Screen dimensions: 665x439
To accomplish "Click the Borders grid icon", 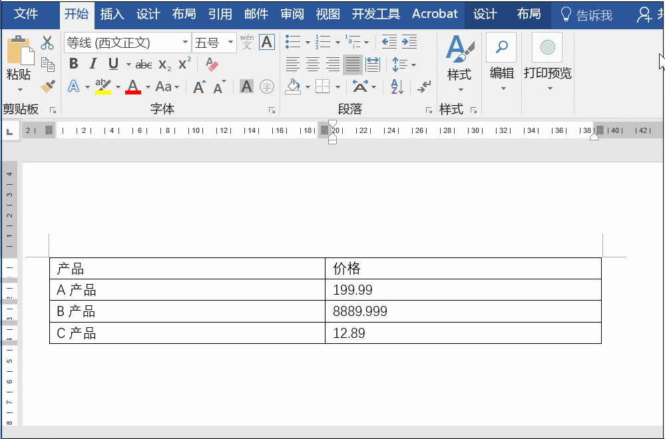I will tap(323, 87).
